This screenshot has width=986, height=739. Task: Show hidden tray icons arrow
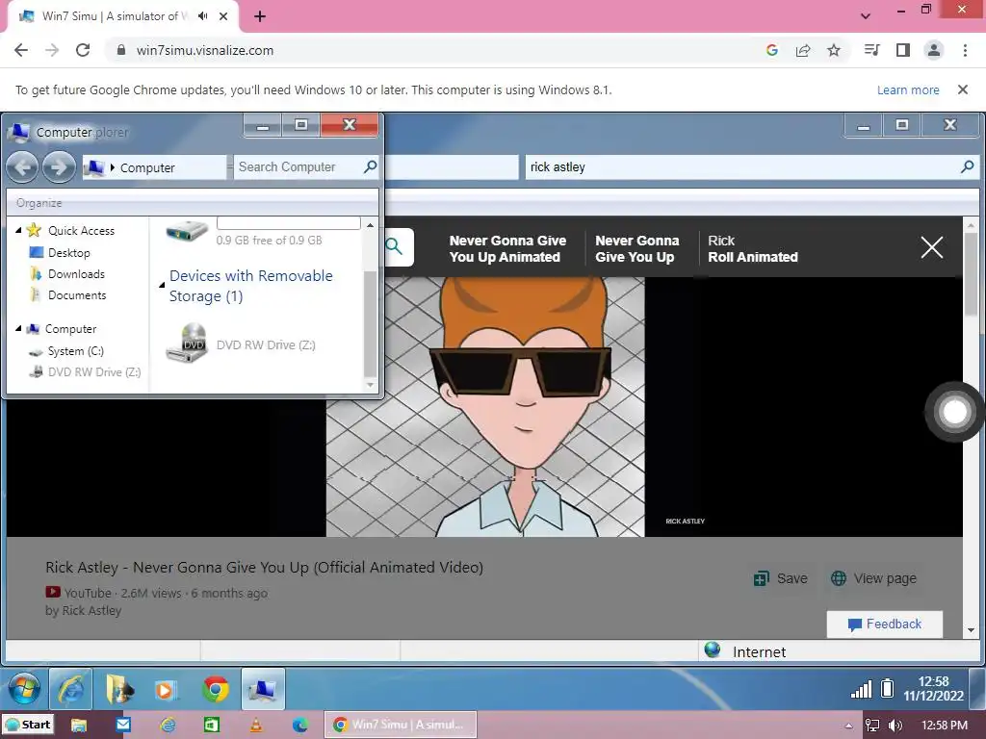pyautogui.click(x=848, y=726)
